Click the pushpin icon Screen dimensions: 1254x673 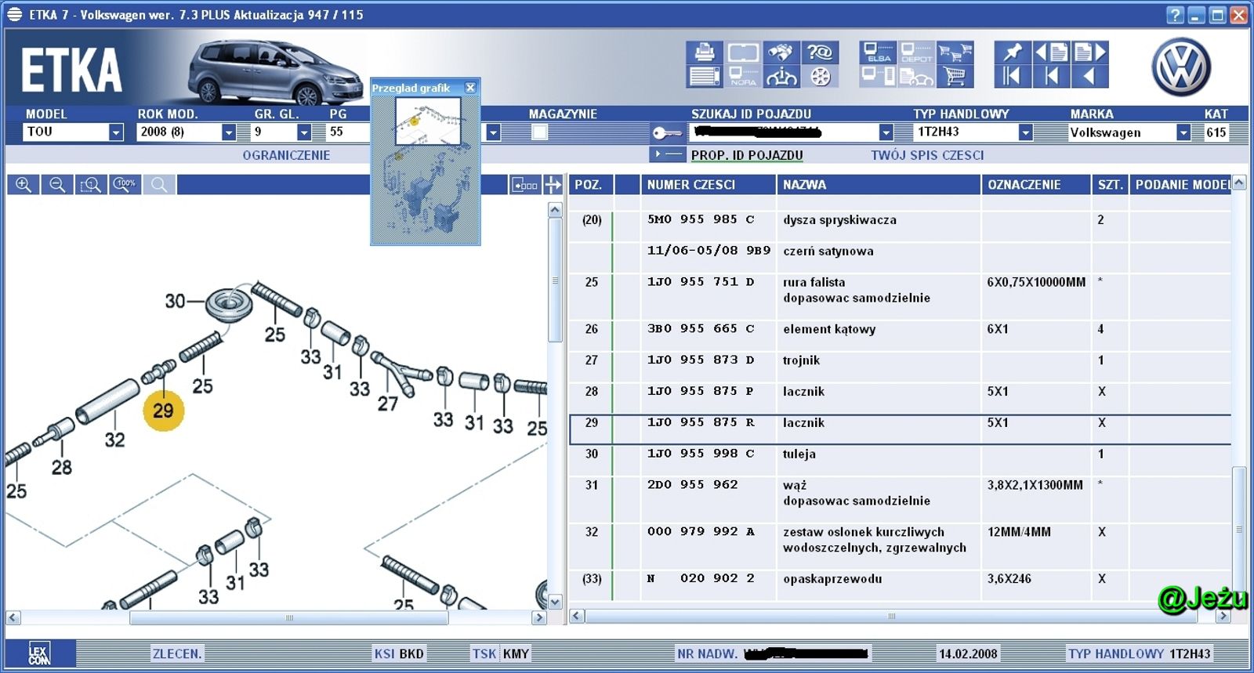click(x=1013, y=52)
